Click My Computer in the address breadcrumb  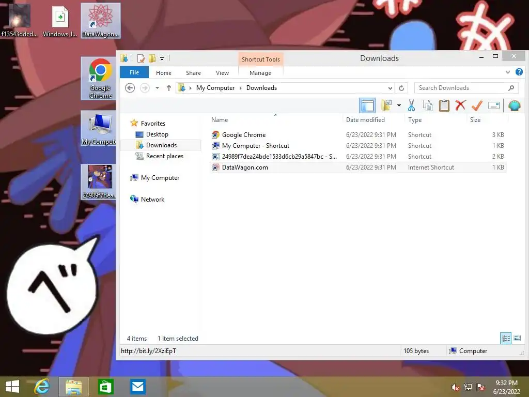[x=215, y=88]
